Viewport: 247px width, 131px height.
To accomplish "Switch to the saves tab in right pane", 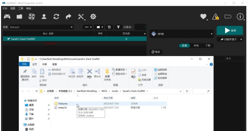I will (x=196, y=46).
